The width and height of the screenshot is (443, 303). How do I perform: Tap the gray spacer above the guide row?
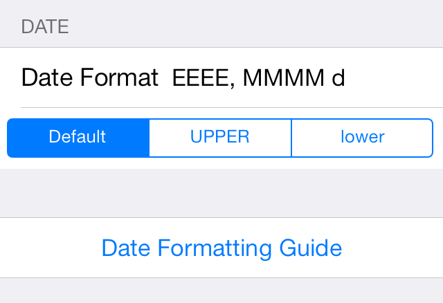[221, 193]
